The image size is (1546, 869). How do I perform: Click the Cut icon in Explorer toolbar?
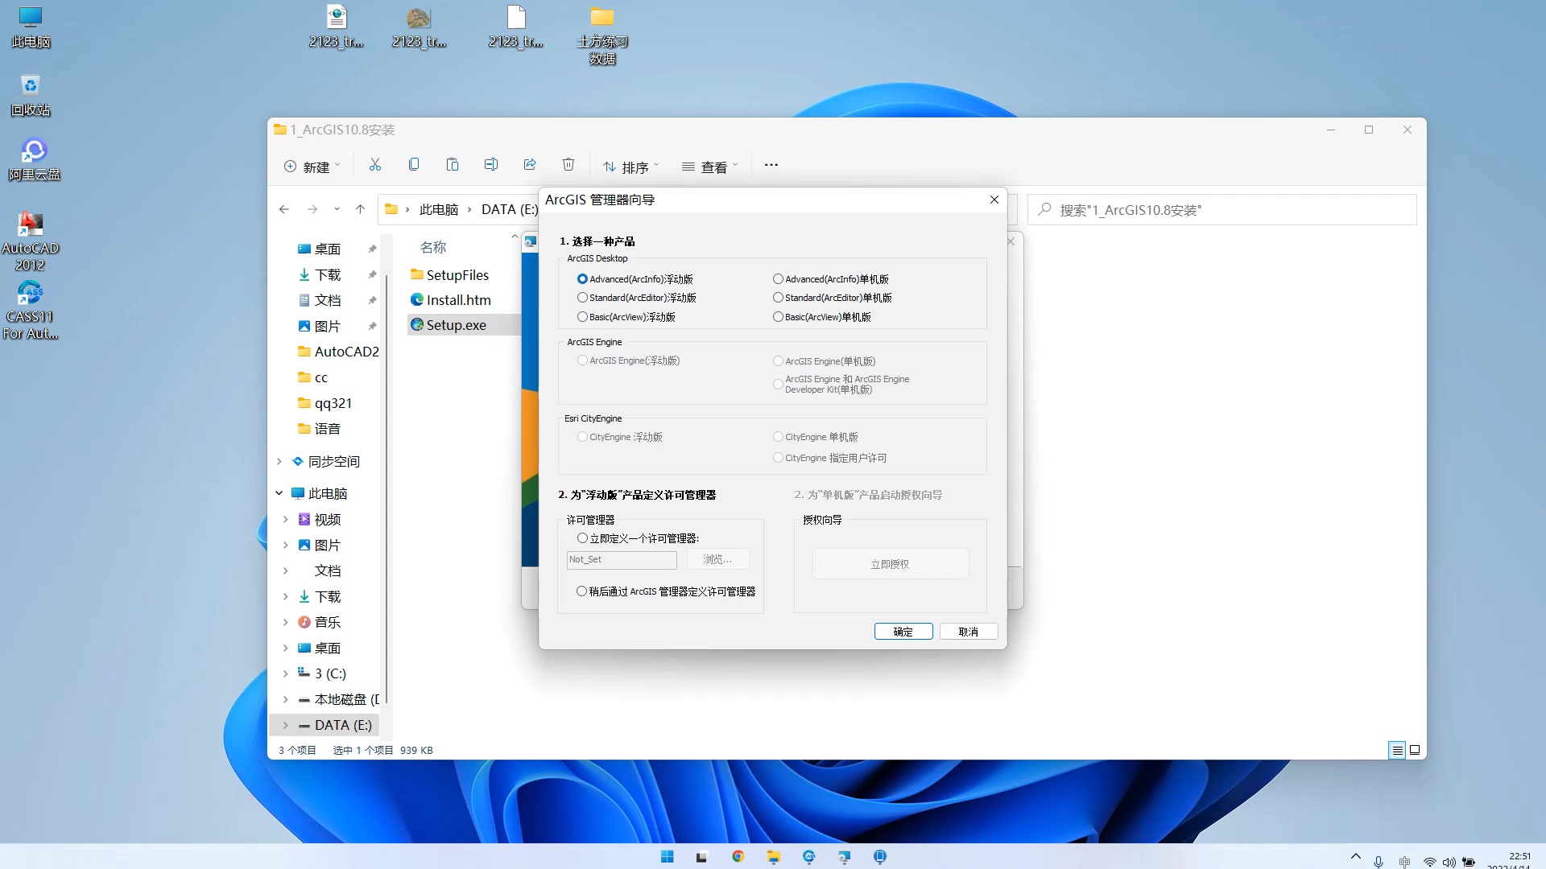click(374, 165)
